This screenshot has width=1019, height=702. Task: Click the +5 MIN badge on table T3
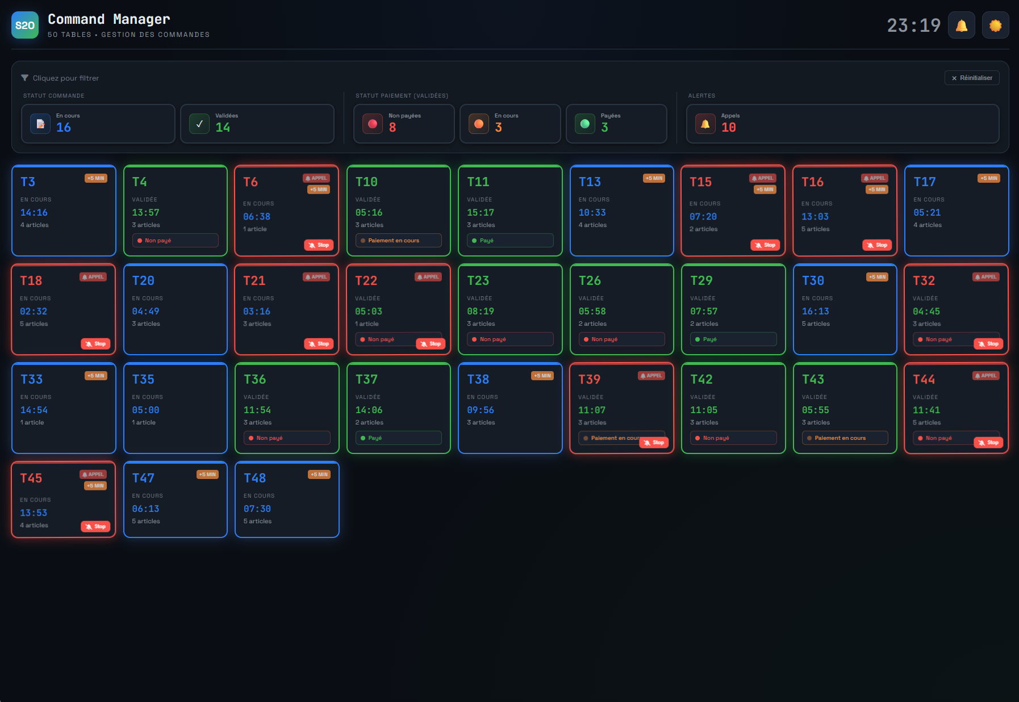click(95, 178)
